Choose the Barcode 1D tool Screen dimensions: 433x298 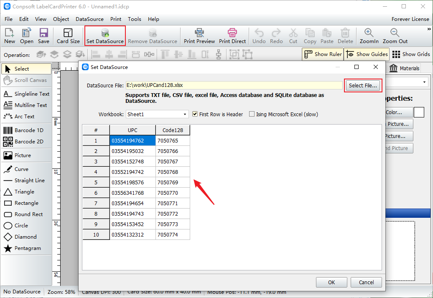click(26, 130)
